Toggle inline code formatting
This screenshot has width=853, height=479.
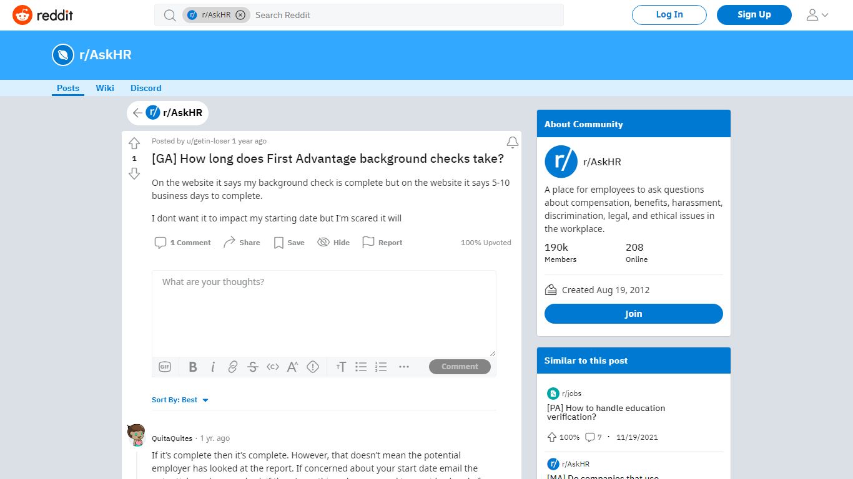coord(273,367)
